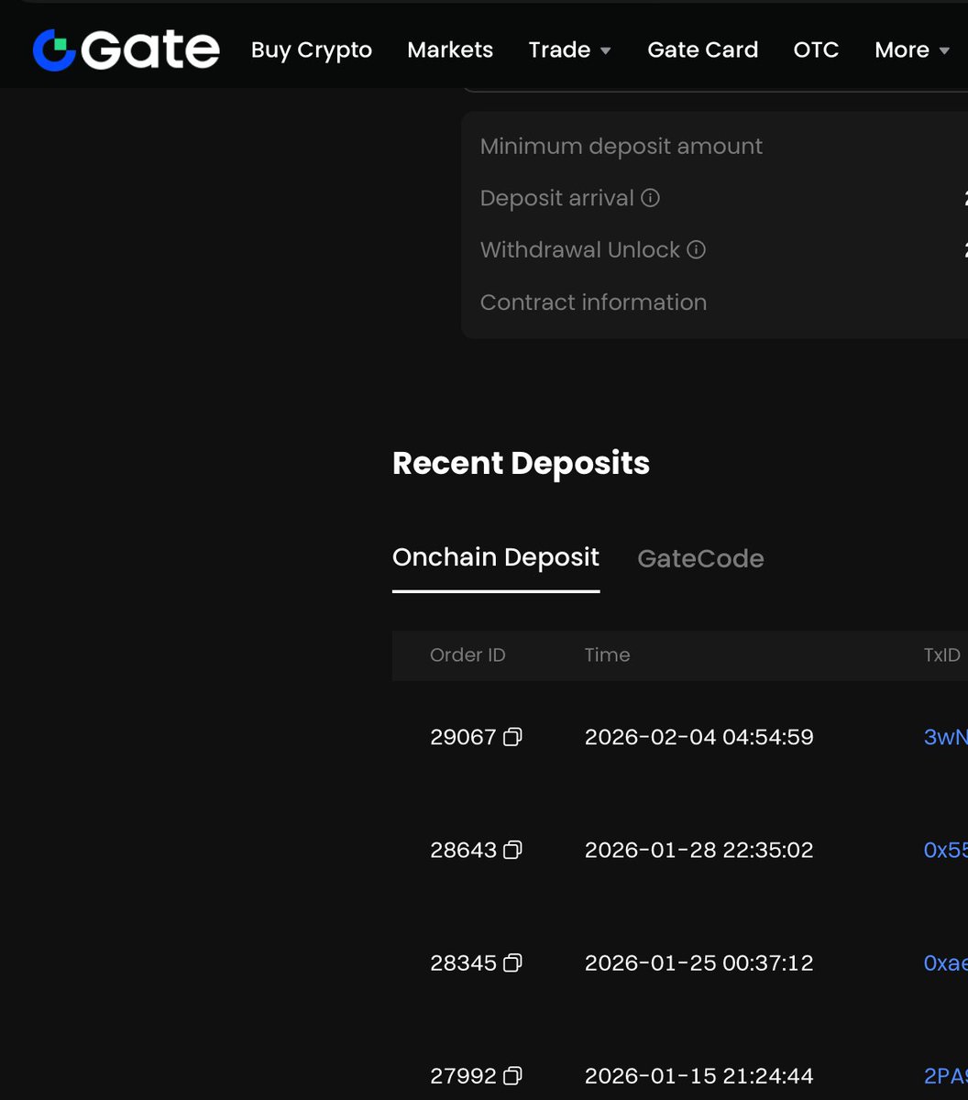Open Buy Crypto page
968x1100 pixels.
point(312,49)
